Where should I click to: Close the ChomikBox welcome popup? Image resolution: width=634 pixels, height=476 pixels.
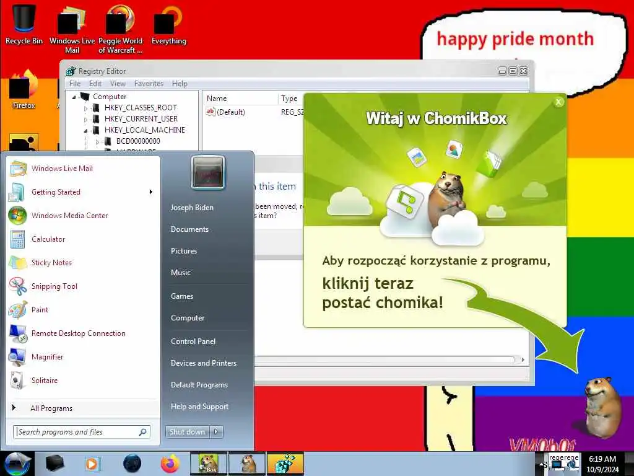point(558,102)
